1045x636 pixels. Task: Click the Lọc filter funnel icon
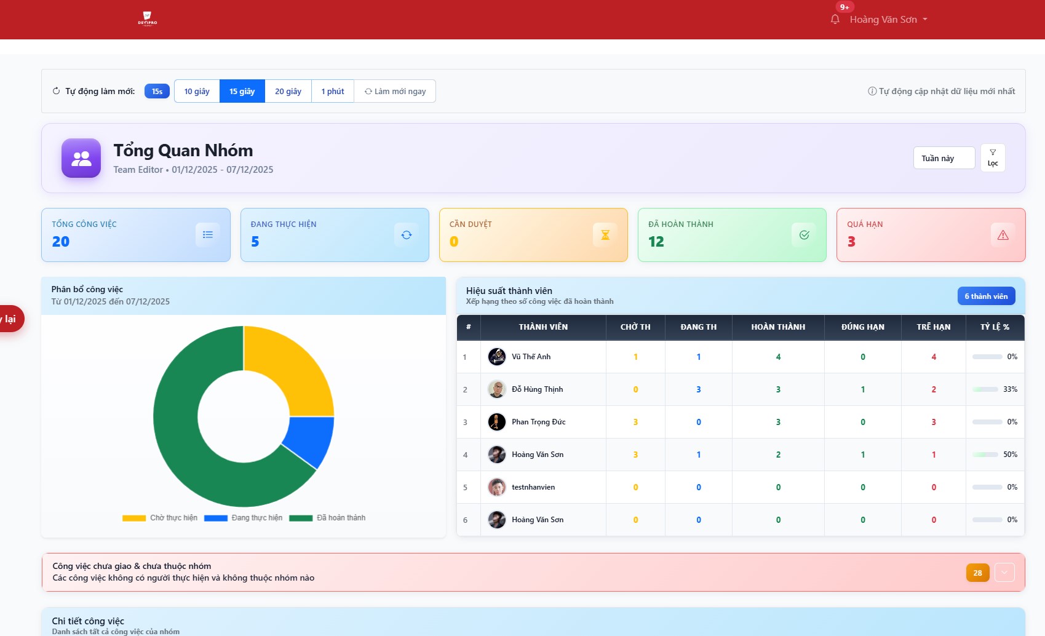pyautogui.click(x=993, y=157)
